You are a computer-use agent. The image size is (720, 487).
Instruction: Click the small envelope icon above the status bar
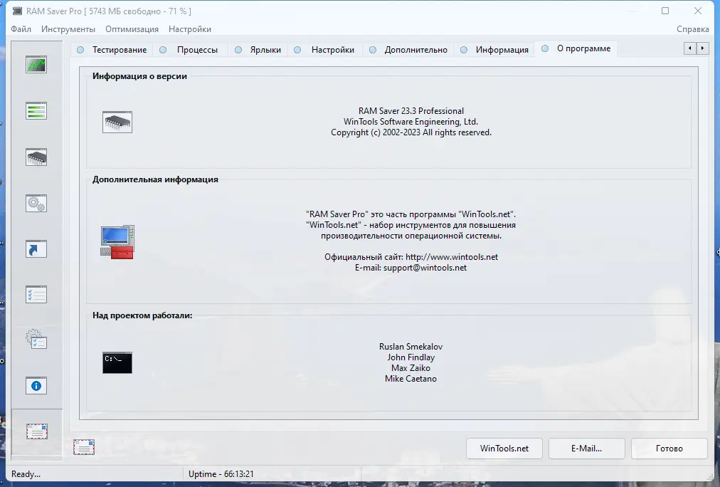click(x=85, y=446)
